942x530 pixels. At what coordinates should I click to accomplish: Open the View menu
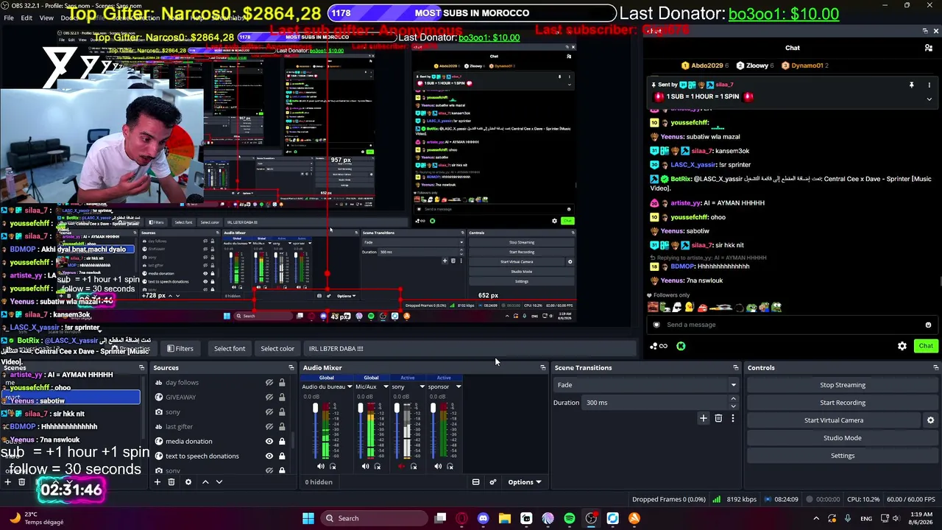click(x=46, y=18)
